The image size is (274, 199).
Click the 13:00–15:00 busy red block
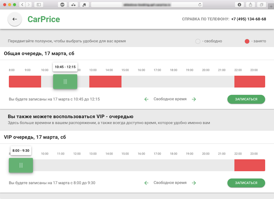tap(105, 81)
